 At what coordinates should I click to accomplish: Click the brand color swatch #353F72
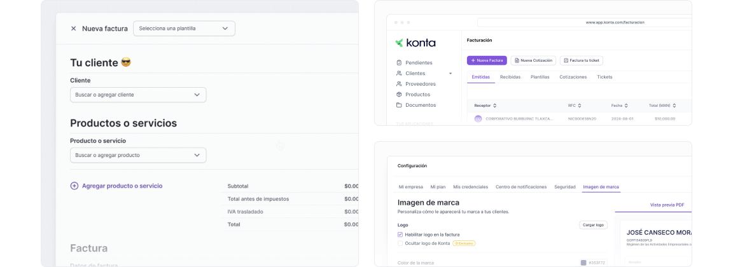583,263
